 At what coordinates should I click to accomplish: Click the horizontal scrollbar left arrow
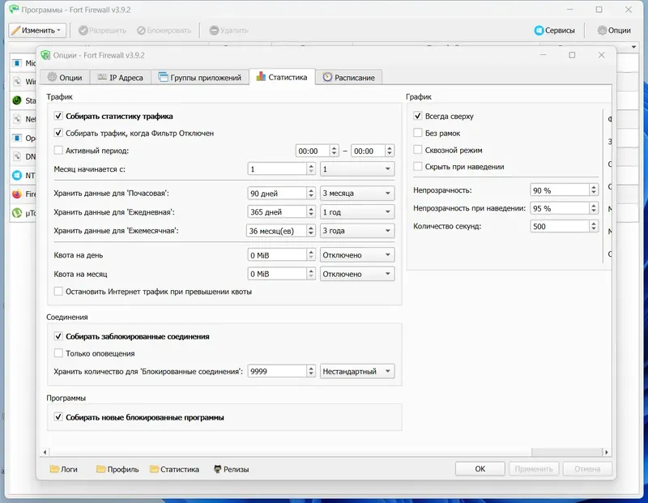45,452
